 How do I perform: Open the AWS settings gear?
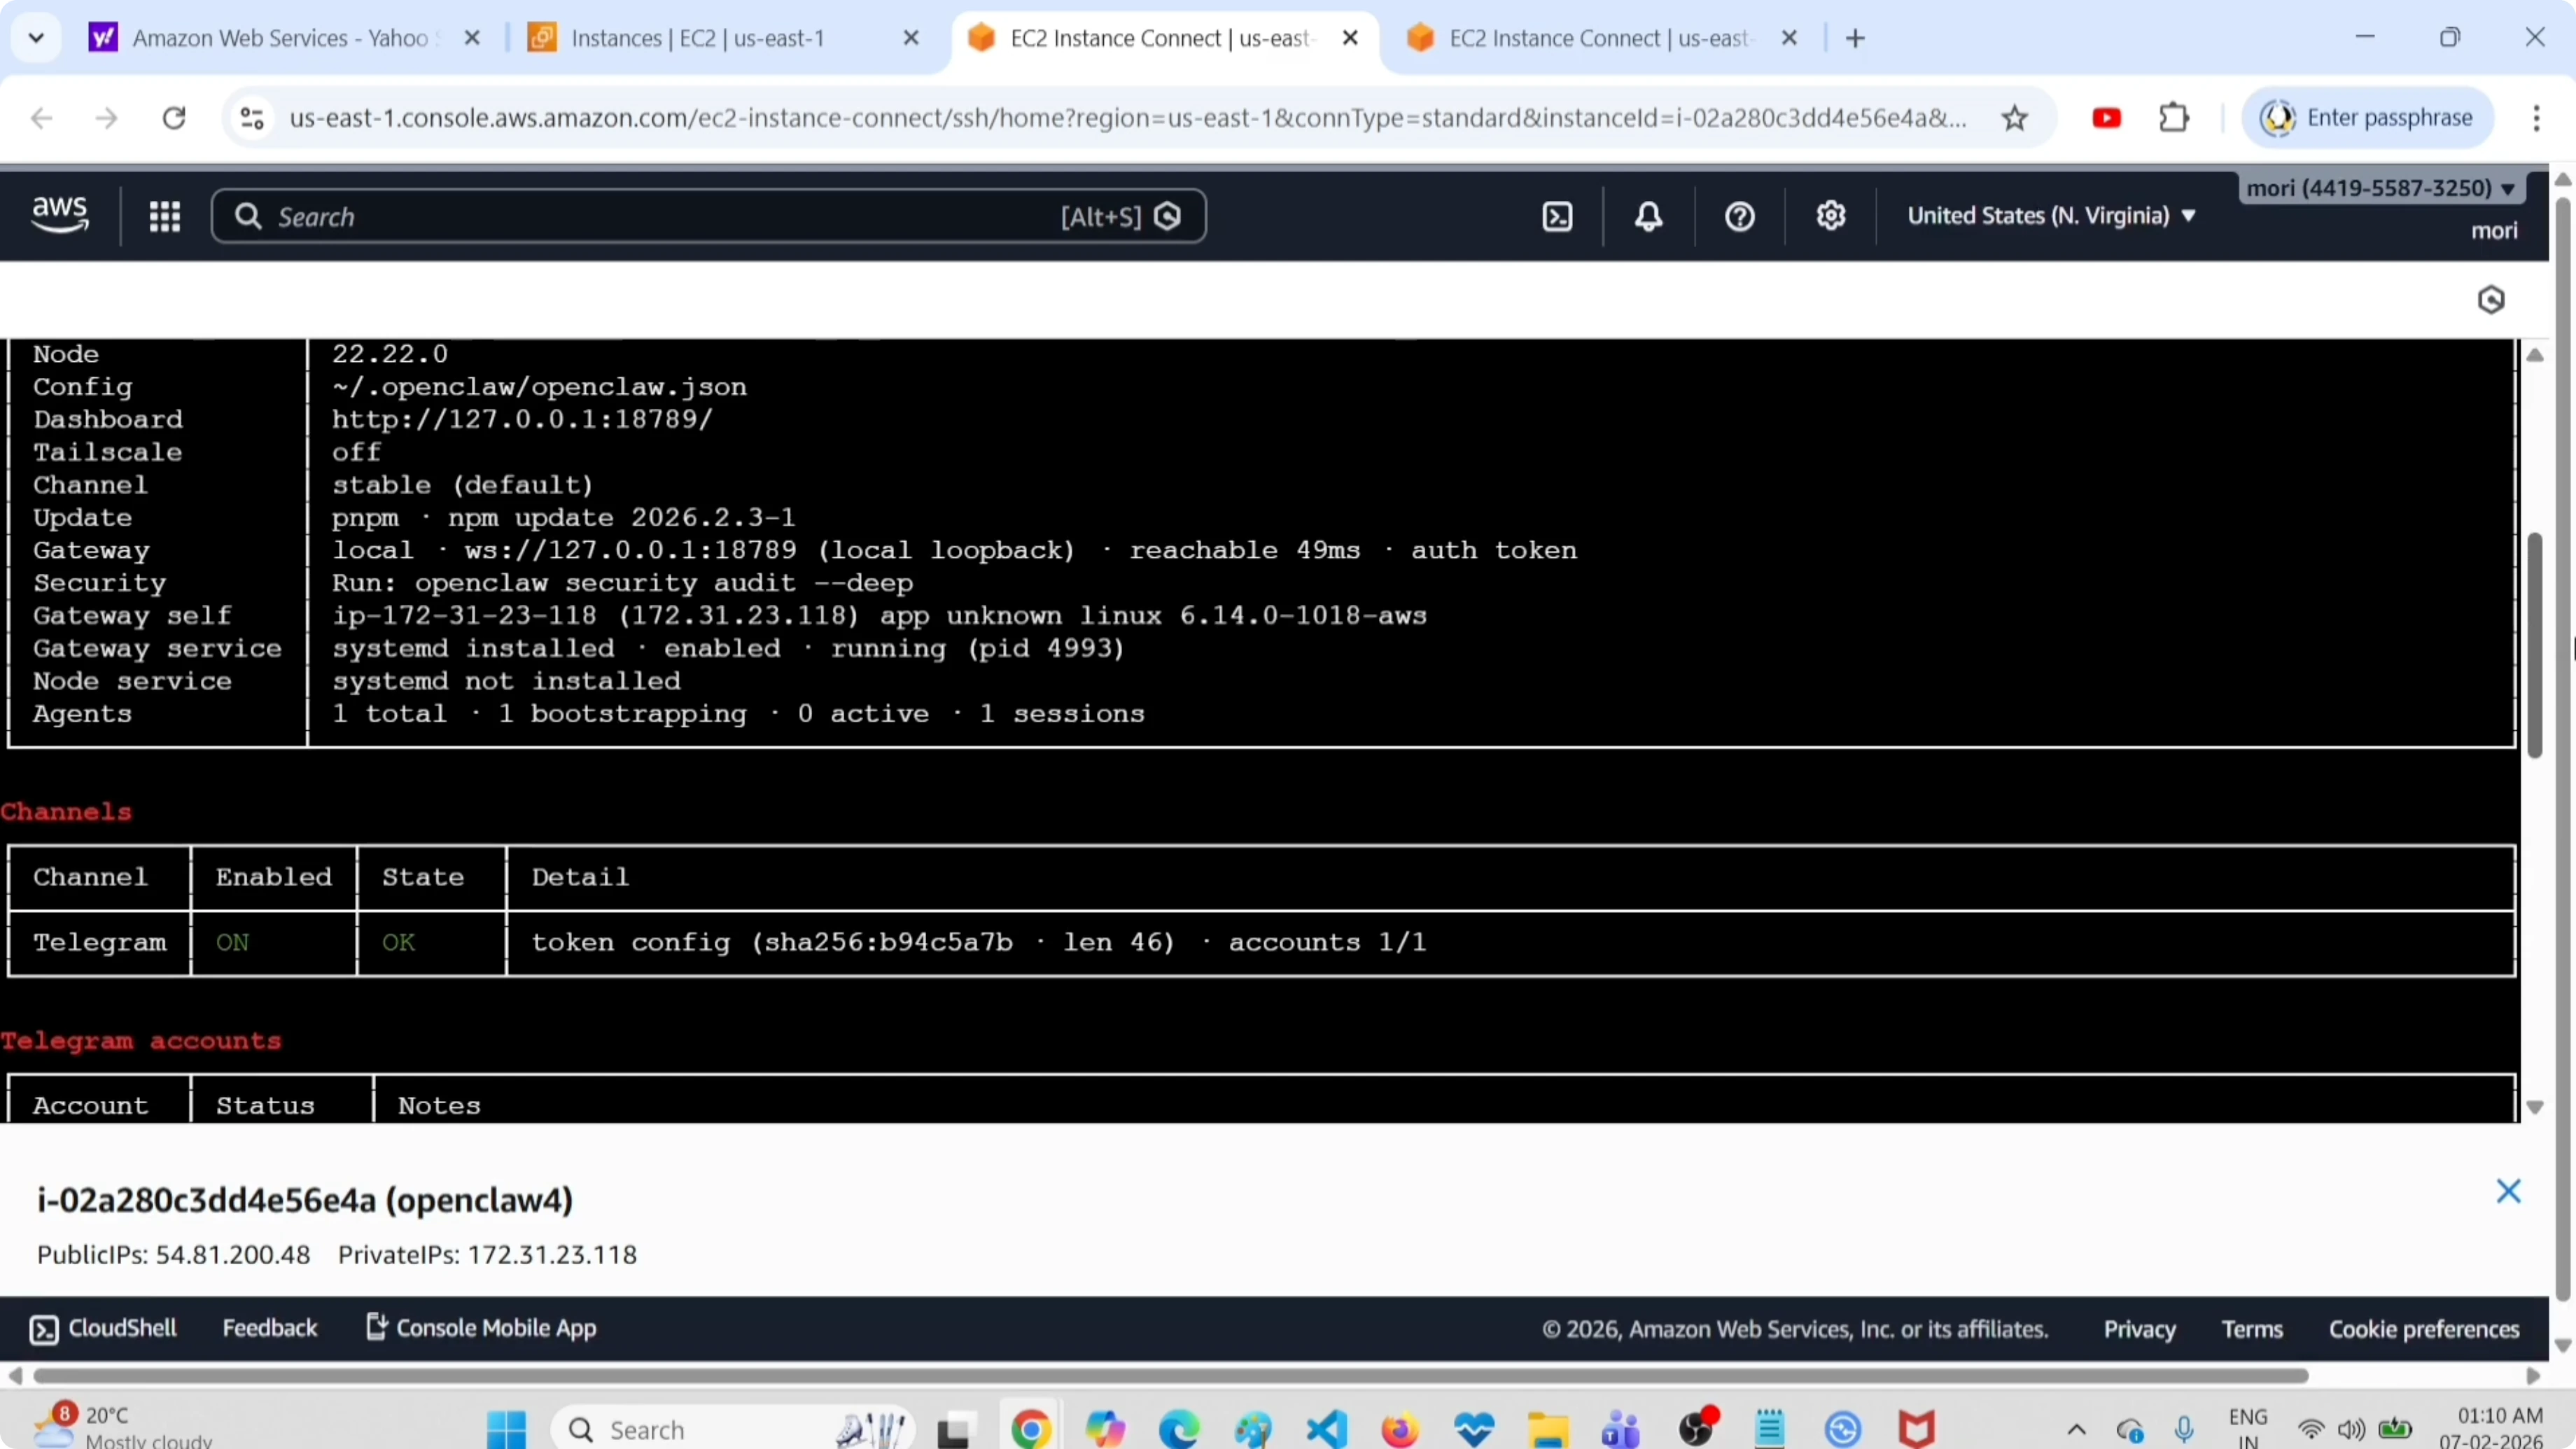click(1830, 216)
